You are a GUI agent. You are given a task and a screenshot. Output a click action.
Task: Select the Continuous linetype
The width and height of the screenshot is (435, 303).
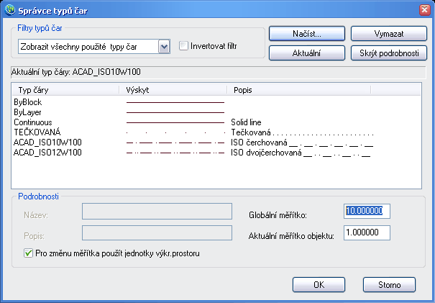pyautogui.click(x=32, y=122)
